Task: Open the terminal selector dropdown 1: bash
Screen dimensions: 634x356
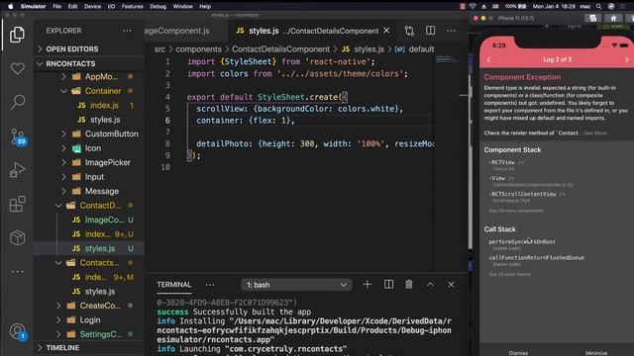Action: [x=296, y=285]
